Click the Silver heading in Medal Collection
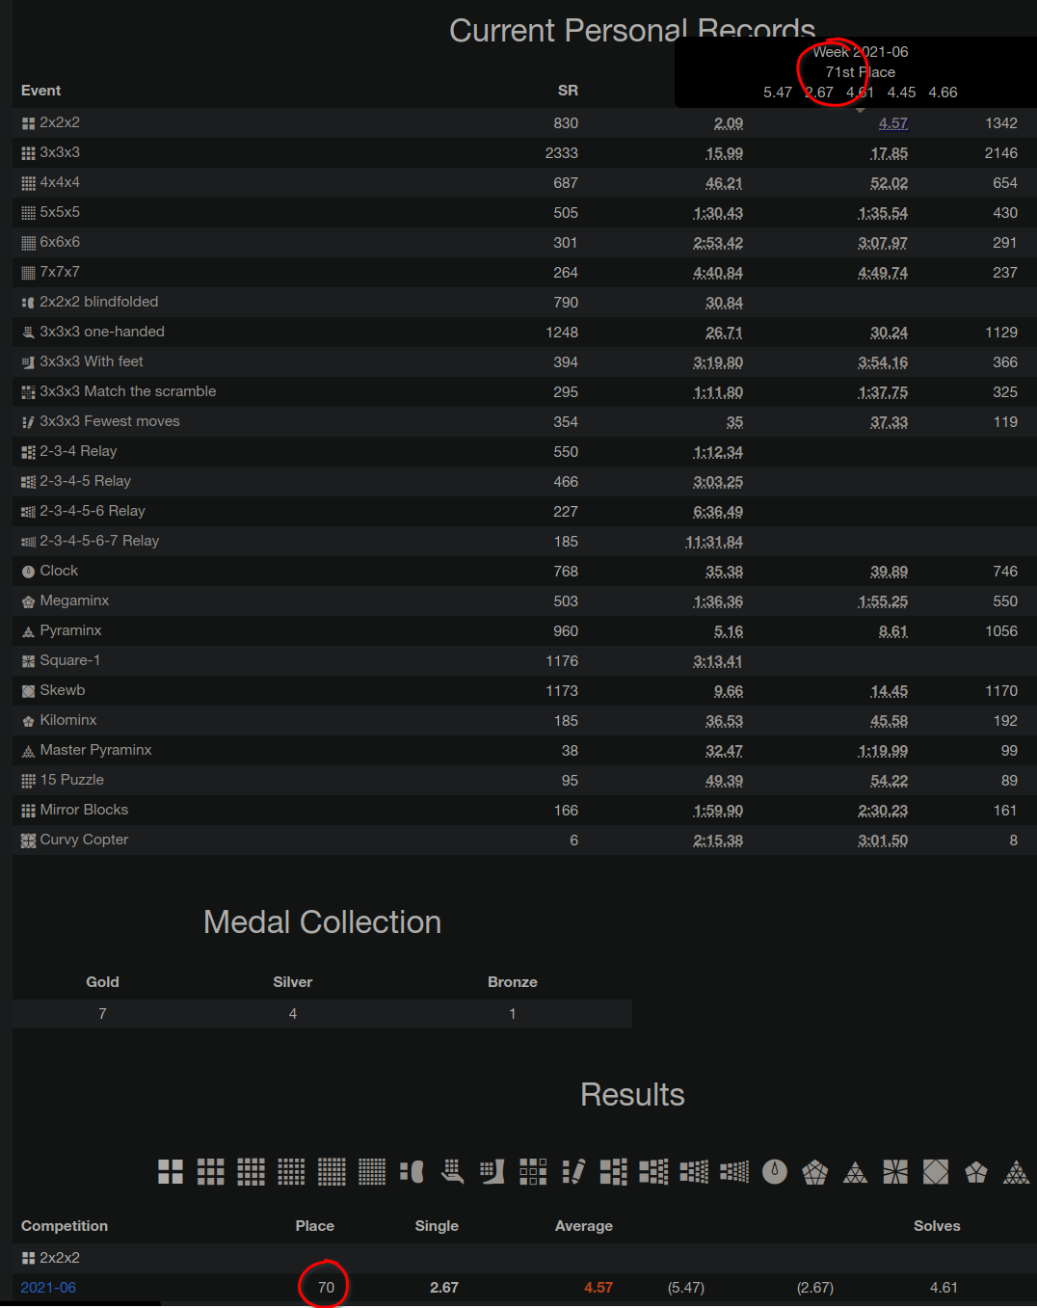The height and width of the screenshot is (1308, 1037). coord(293,982)
